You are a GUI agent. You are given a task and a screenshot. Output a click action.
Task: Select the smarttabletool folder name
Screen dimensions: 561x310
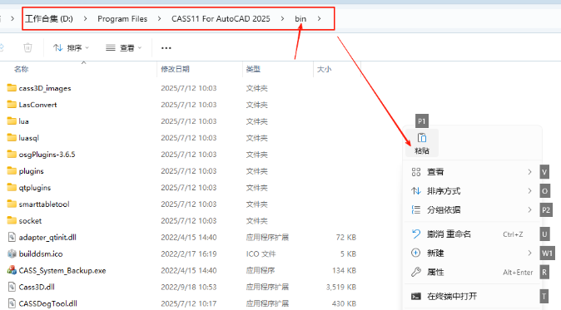[x=44, y=204]
